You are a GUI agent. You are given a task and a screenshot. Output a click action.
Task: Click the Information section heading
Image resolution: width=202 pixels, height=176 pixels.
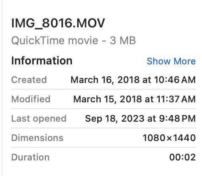click(x=42, y=61)
